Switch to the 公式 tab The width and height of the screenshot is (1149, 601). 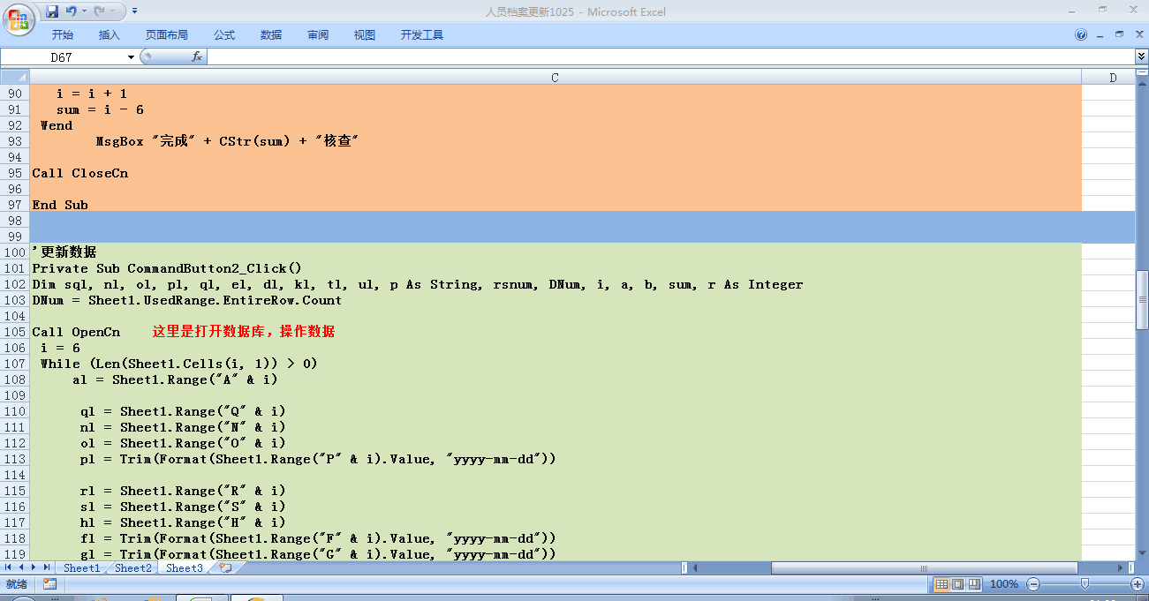224,35
